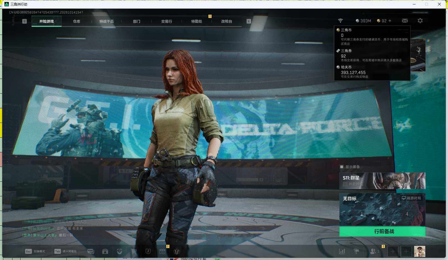The width and height of the screenshot is (448, 260).
Task: Click the plus next to 92 currency
Action: coord(390,21)
